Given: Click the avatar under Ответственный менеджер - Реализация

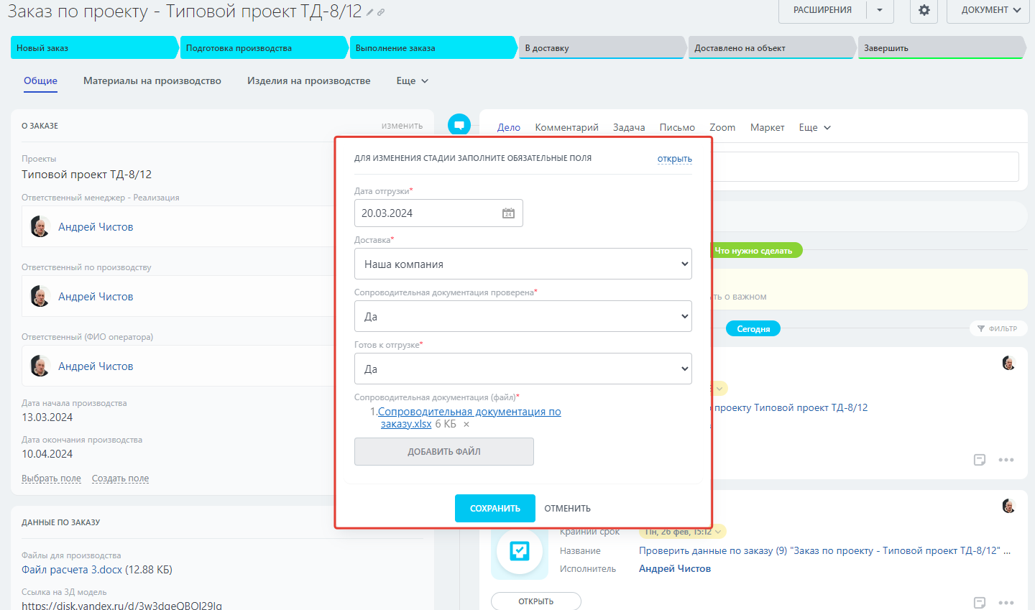Looking at the screenshot, I should click(40, 226).
